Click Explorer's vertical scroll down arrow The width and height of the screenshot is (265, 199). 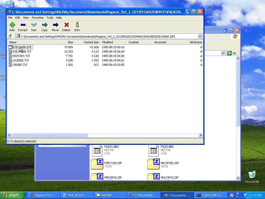(x=238, y=178)
